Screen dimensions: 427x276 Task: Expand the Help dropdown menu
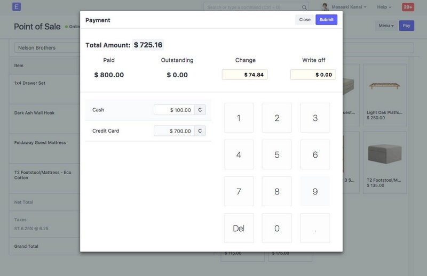tap(384, 7)
